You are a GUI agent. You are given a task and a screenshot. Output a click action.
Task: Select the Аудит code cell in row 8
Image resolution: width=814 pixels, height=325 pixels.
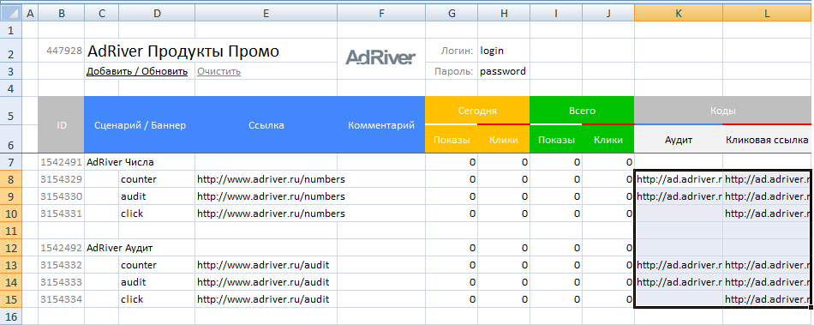[679, 179]
